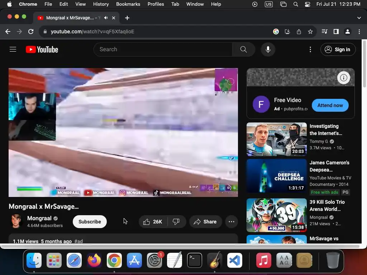Image resolution: width=367 pixels, height=275 pixels.
Task: Open Firefox from the dock
Action: point(94,260)
